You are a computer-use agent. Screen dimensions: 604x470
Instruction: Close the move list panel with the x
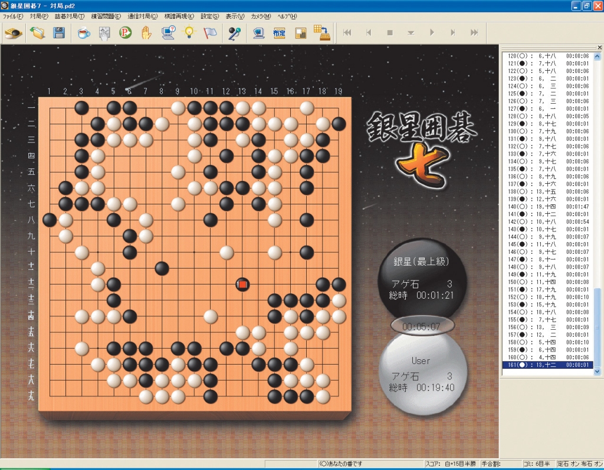click(x=600, y=47)
